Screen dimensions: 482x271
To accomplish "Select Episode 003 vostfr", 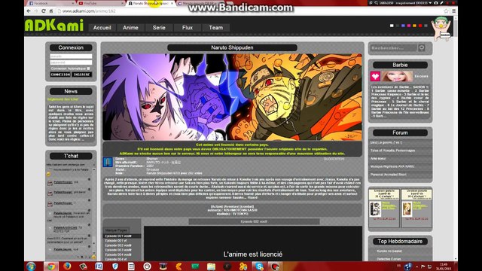I will coord(118,250).
